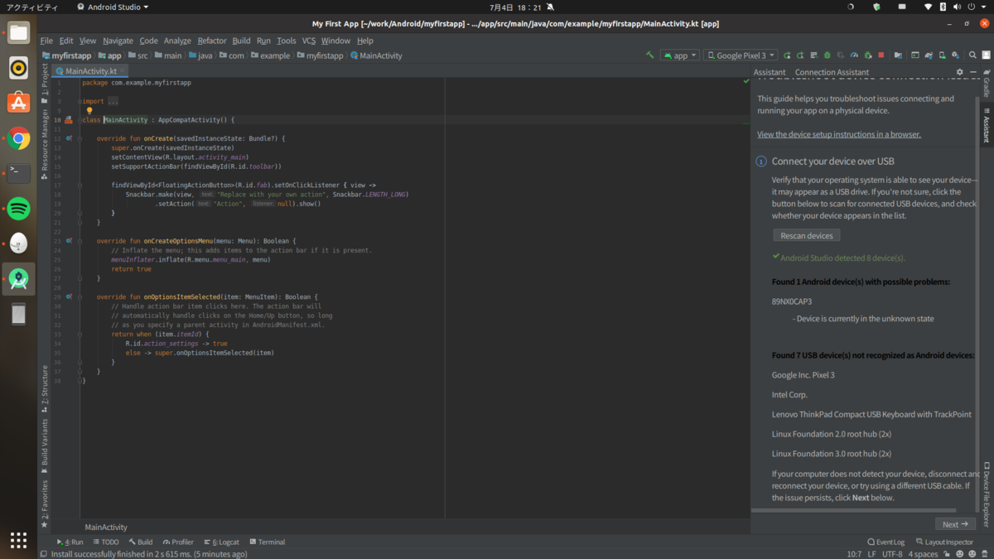Image resolution: width=994 pixels, height=559 pixels.
Task: Open the Google Pixel 3 device dropdown
Action: tap(741, 55)
